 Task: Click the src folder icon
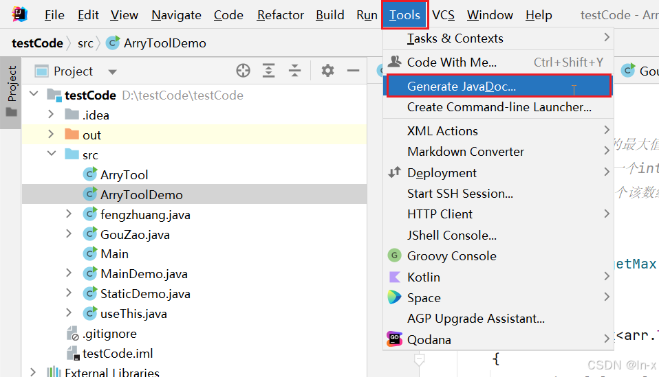tap(72, 155)
